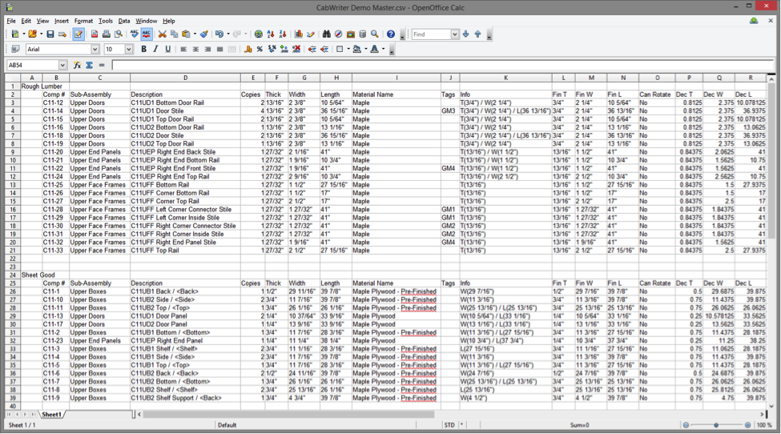Toggle italic formatting
The width and height of the screenshot is (781, 434).
tap(155, 49)
